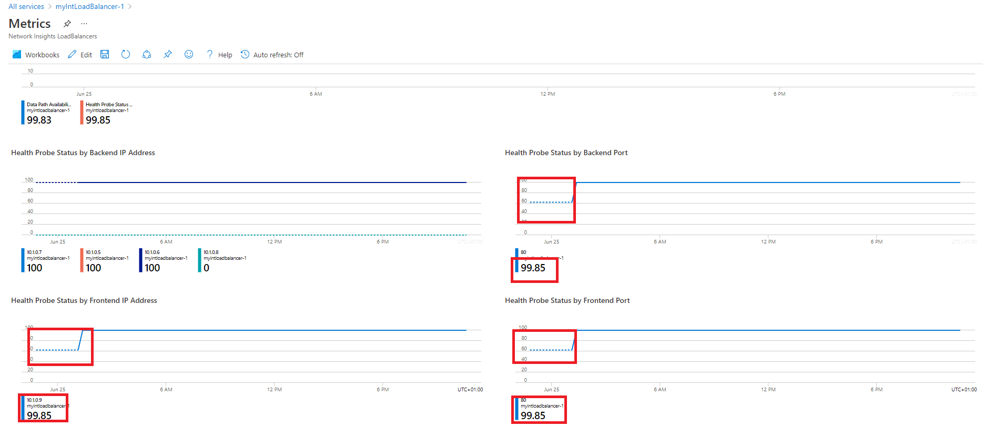Go to the myIntLoadBalancer-1 breadcrumb
Image resolution: width=983 pixels, height=426 pixels.
tap(90, 6)
